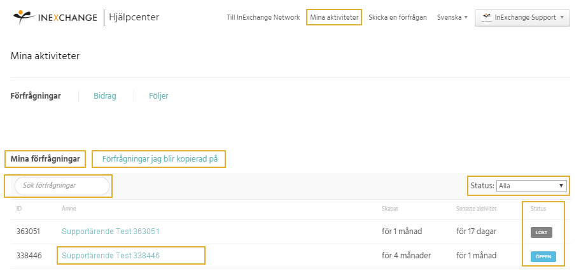Click the Hjälpcenter title text
Image resolution: width=581 pixels, height=271 pixels.
tap(134, 17)
